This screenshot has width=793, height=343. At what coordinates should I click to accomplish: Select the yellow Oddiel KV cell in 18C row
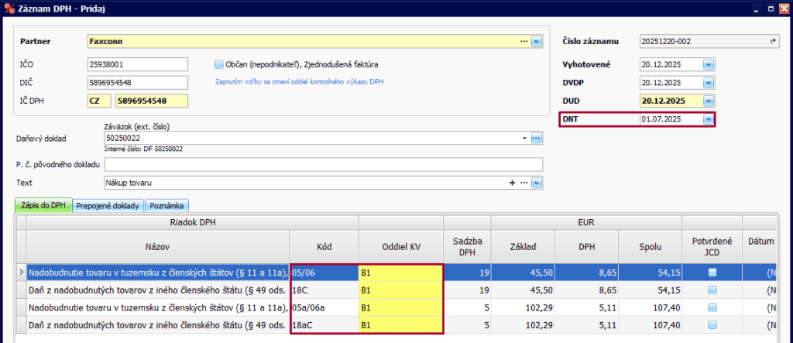400,290
